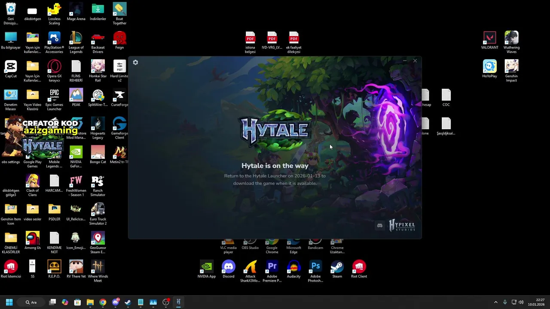Select the GeoGuessr Steam Edition icon
Viewport: 550px width, 309px height.
(x=98, y=242)
